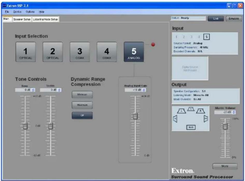Click the Analog Input Gain stepper arrows
The height and width of the screenshot is (181, 245).
tap(144, 90)
